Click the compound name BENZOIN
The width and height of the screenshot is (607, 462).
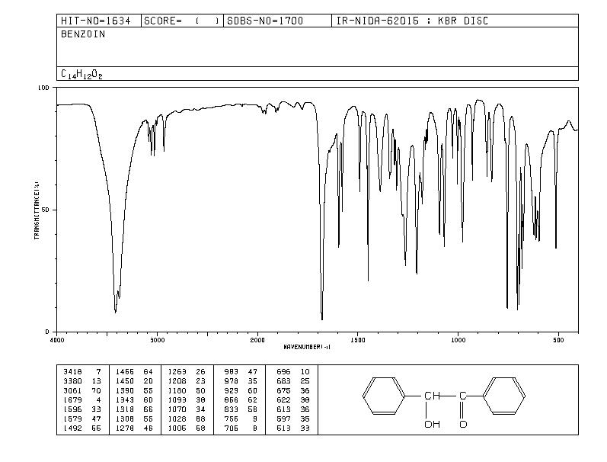(83, 34)
